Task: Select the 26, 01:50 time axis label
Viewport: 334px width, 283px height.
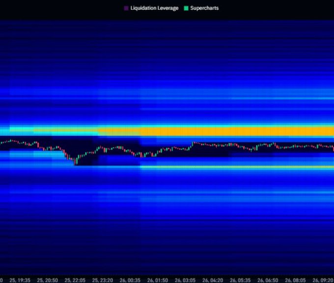Action: 158,280
